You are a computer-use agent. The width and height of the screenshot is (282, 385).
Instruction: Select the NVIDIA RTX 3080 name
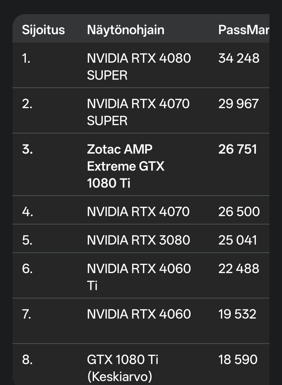138,240
